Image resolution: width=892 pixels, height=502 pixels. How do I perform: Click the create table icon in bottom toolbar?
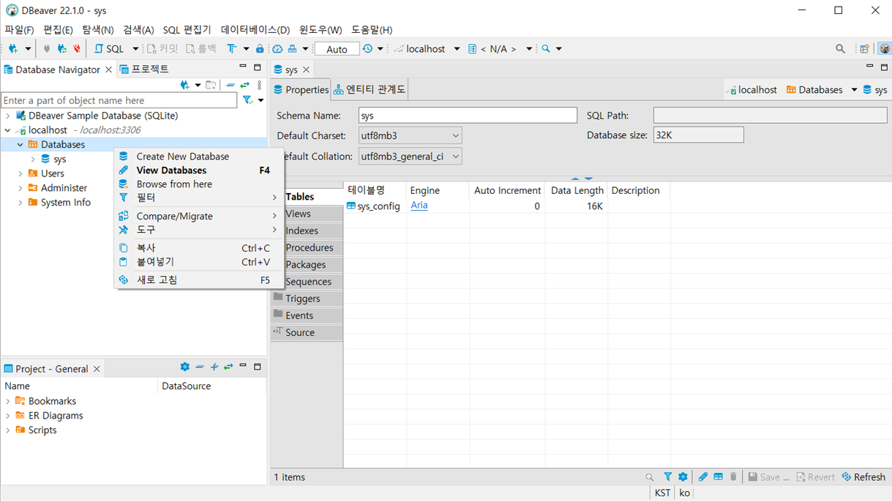[719, 477]
